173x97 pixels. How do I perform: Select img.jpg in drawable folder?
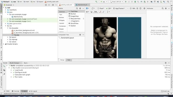16,35
